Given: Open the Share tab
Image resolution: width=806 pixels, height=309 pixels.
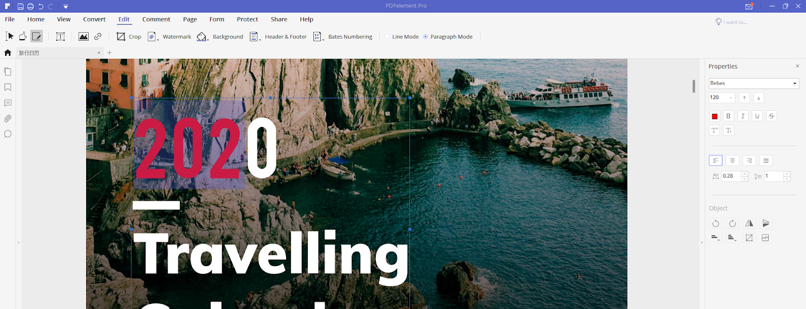Looking at the screenshot, I should pyautogui.click(x=279, y=19).
